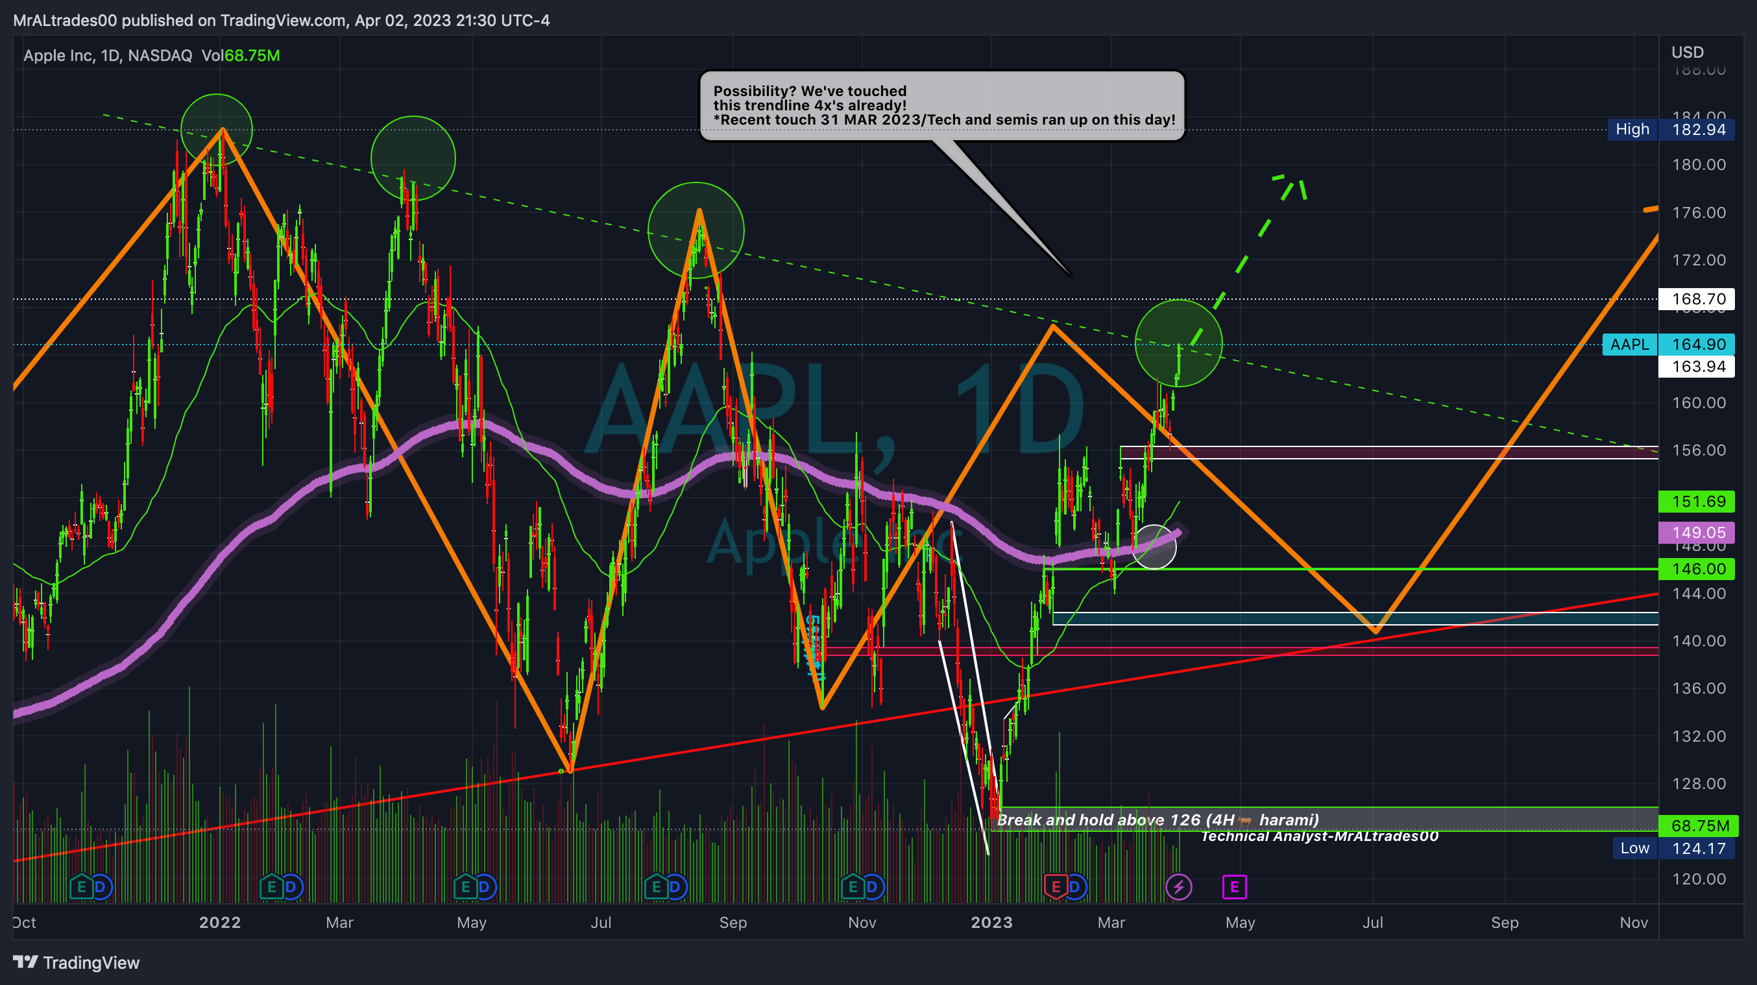Viewport: 1757px width, 985px height.
Task: Click the green 146.00 level tag
Action: 1696,569
